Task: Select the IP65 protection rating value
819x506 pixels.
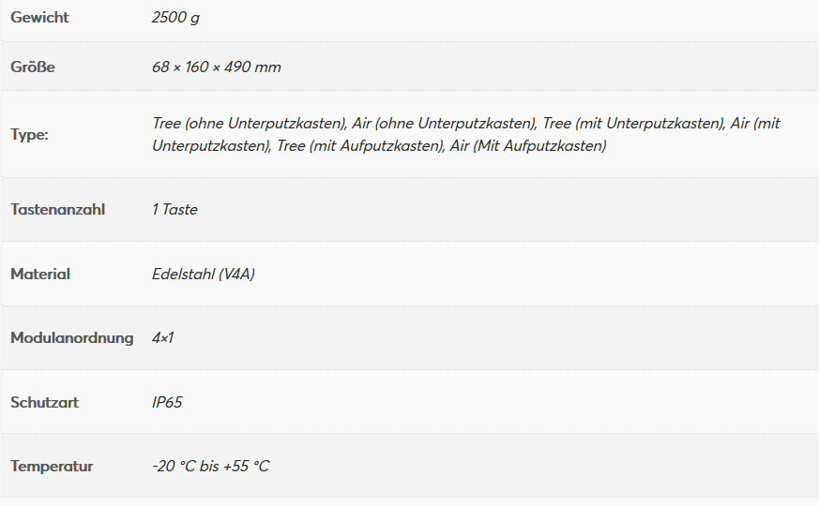Action: (x=167, y=403)
